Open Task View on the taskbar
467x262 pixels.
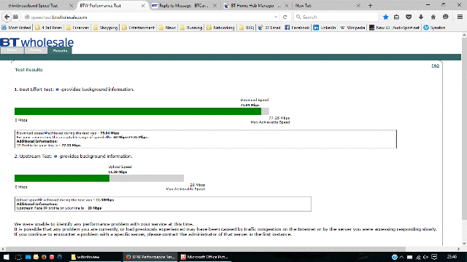click(18, 257)
